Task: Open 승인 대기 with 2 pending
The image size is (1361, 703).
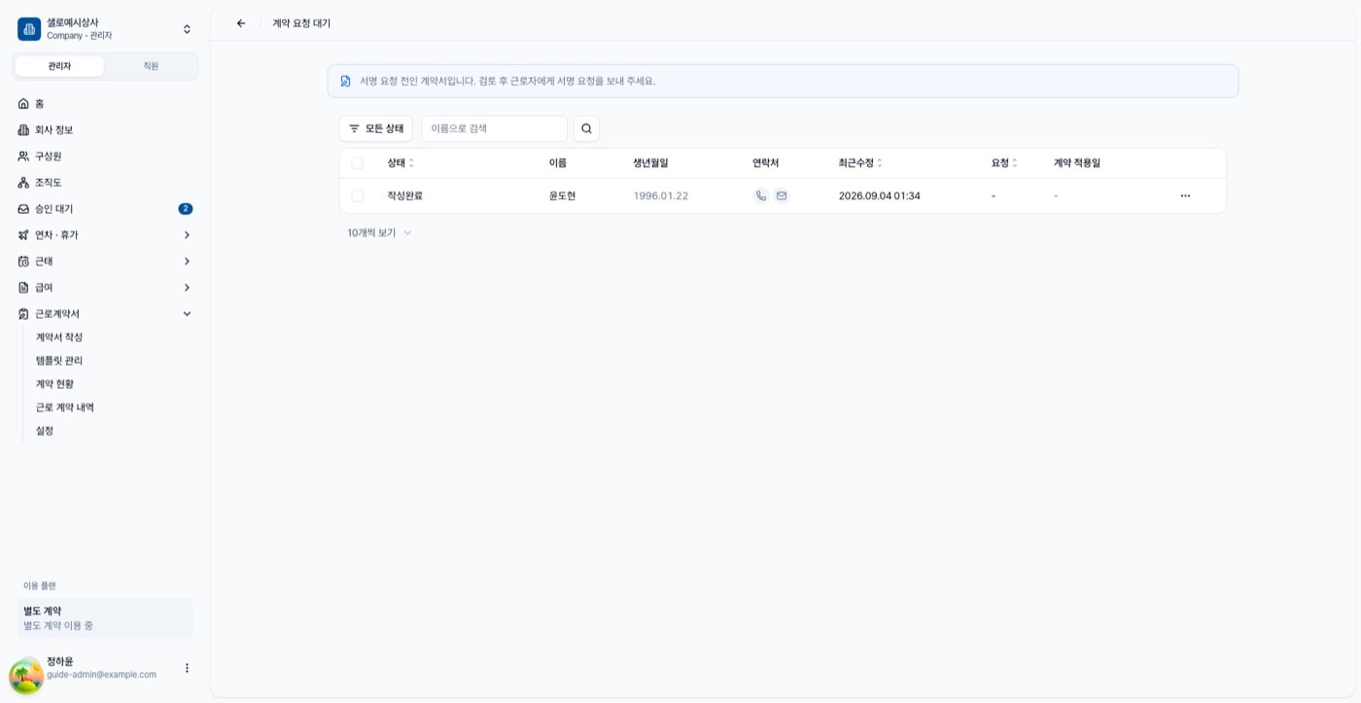Action: (x=105, y=208)
